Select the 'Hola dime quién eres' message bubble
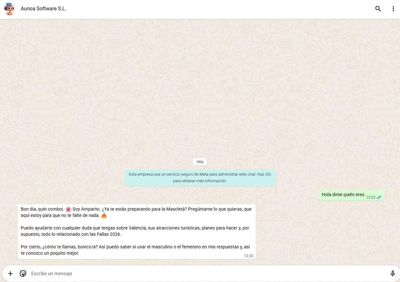Viewport: 400px width, 282px height. 343,194
